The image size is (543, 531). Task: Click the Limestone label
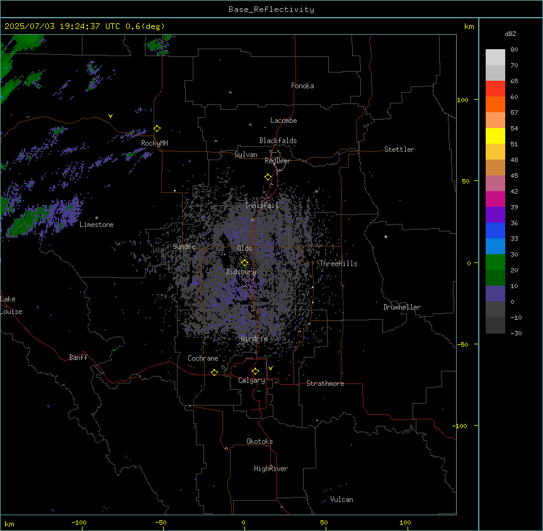coord(96,225)
